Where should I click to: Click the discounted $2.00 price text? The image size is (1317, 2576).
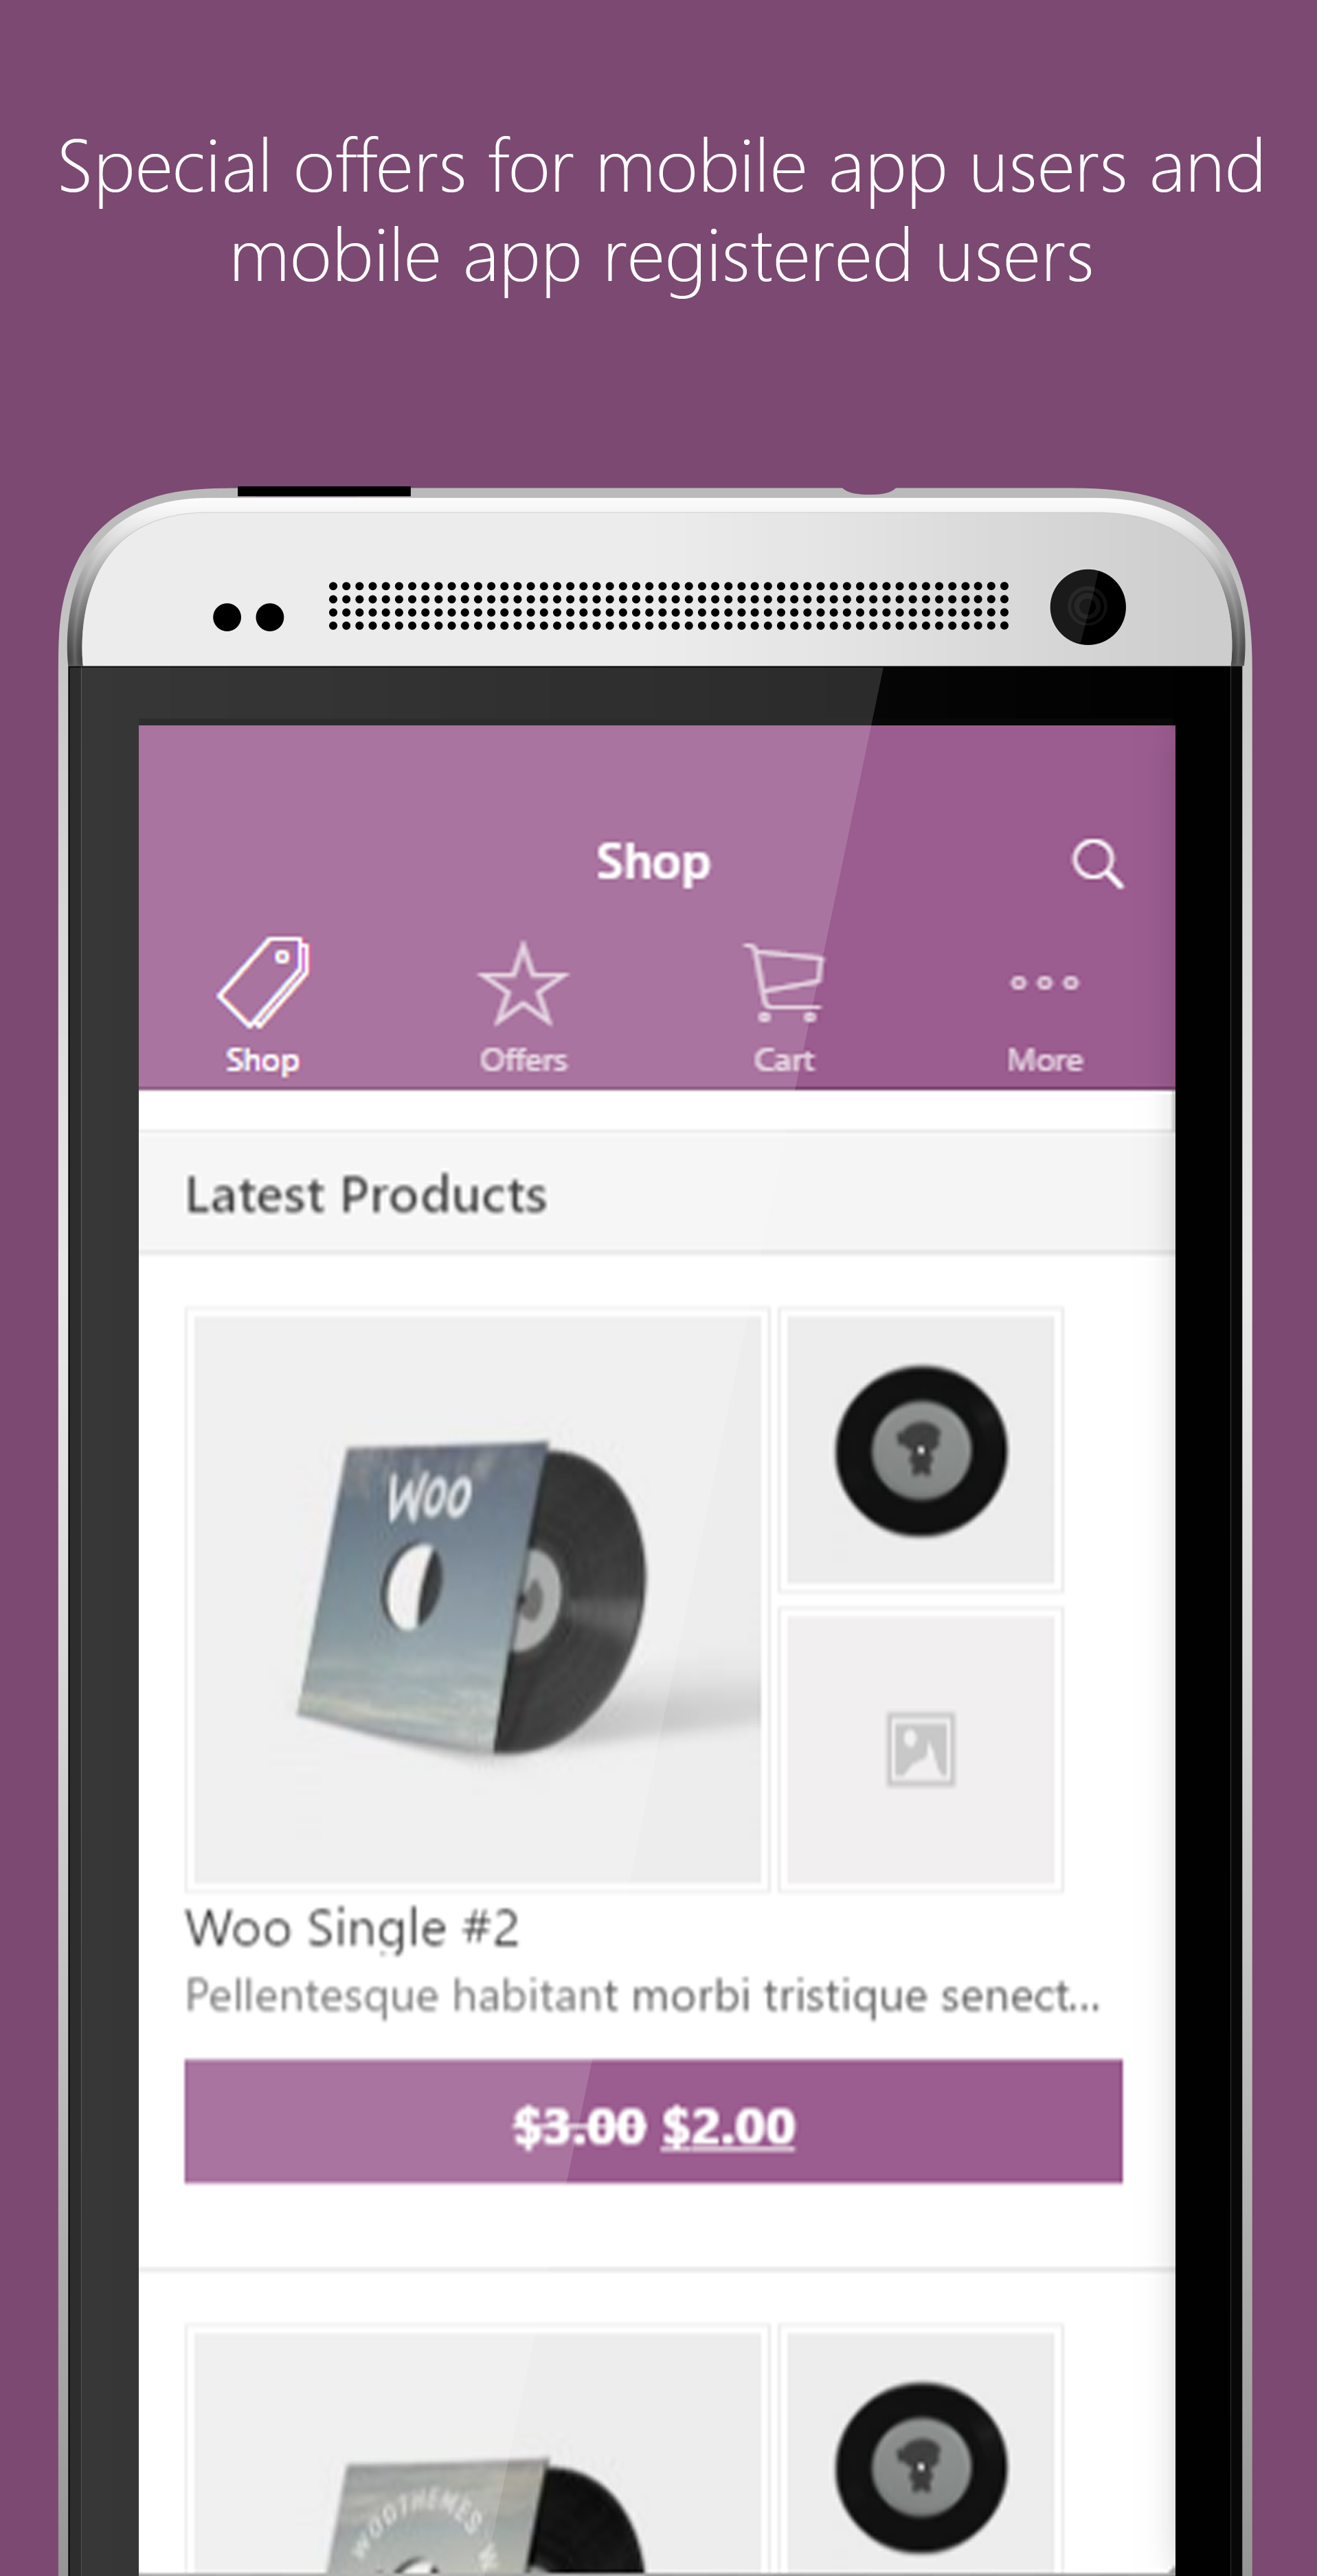point(729,2125)
